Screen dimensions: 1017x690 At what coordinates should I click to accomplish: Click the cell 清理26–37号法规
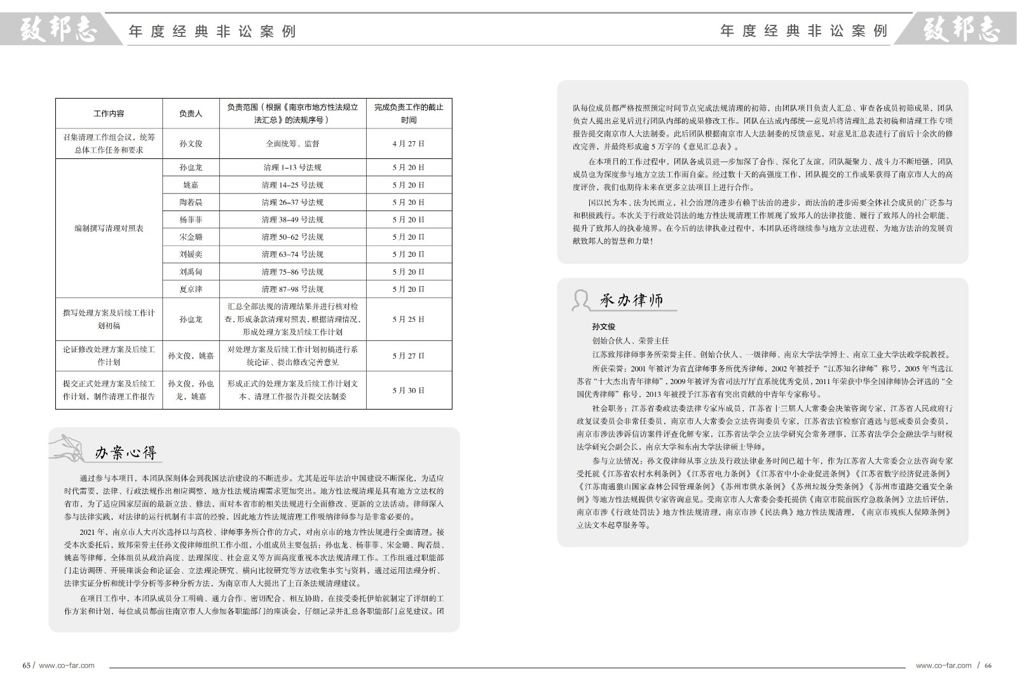pyautogui.click(x=292, y=202)
